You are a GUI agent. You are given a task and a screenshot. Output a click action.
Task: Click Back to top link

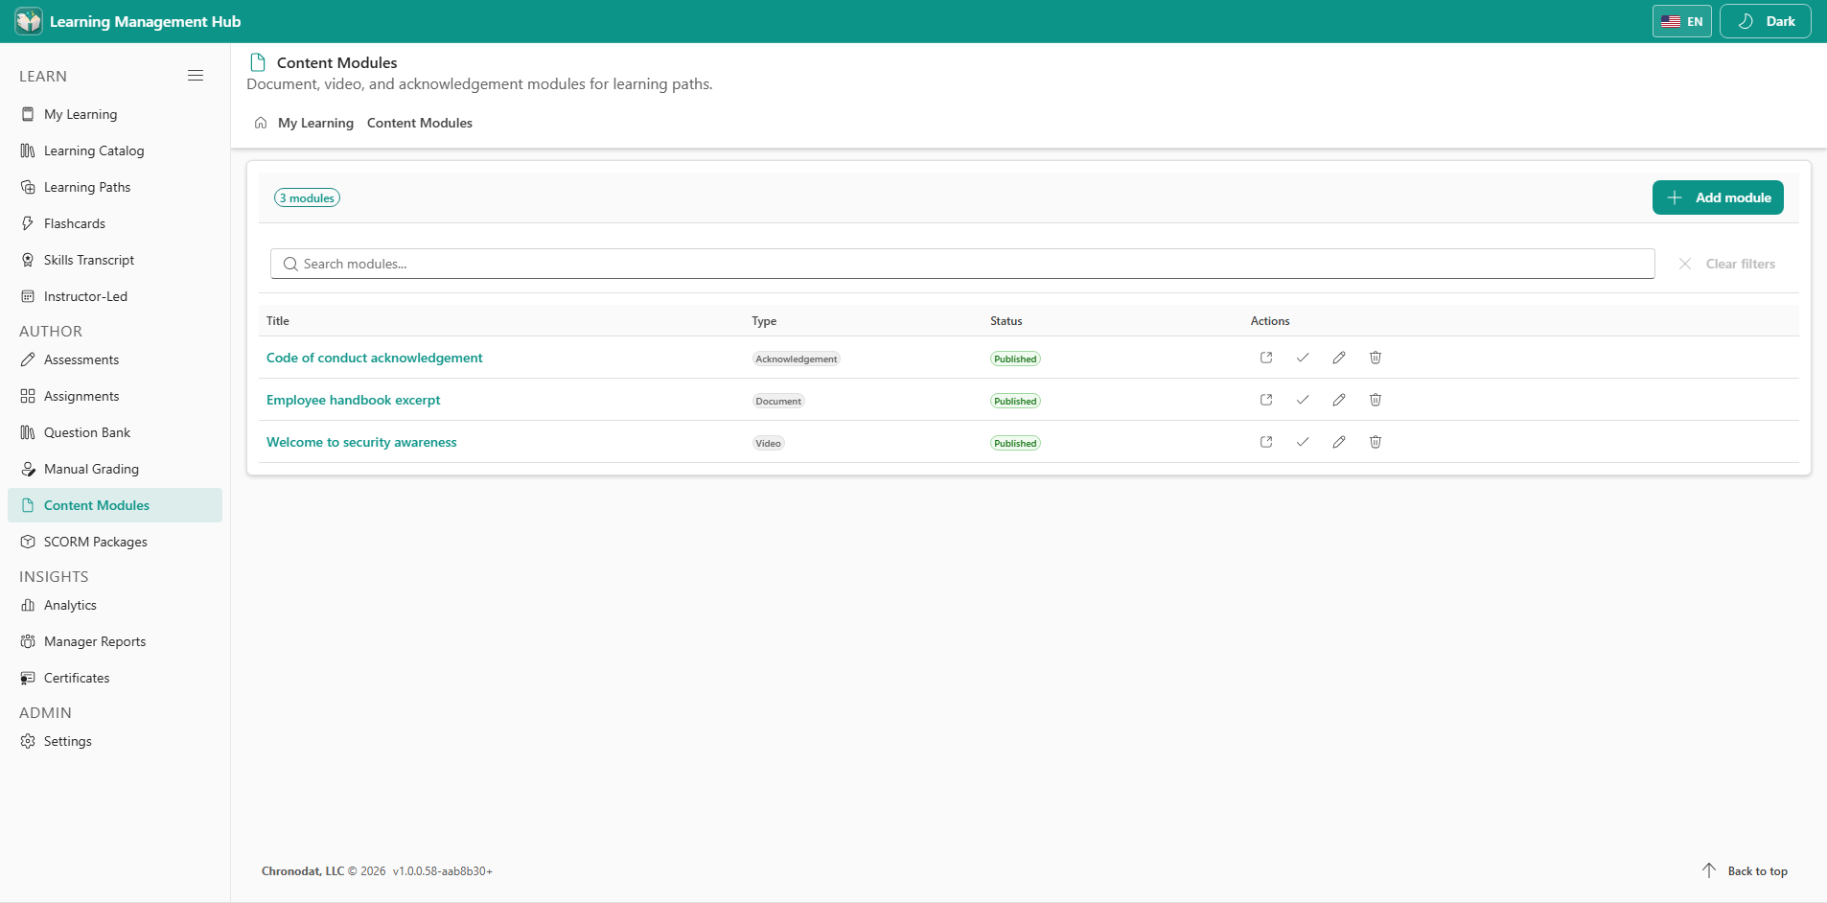coord(1746,870)
